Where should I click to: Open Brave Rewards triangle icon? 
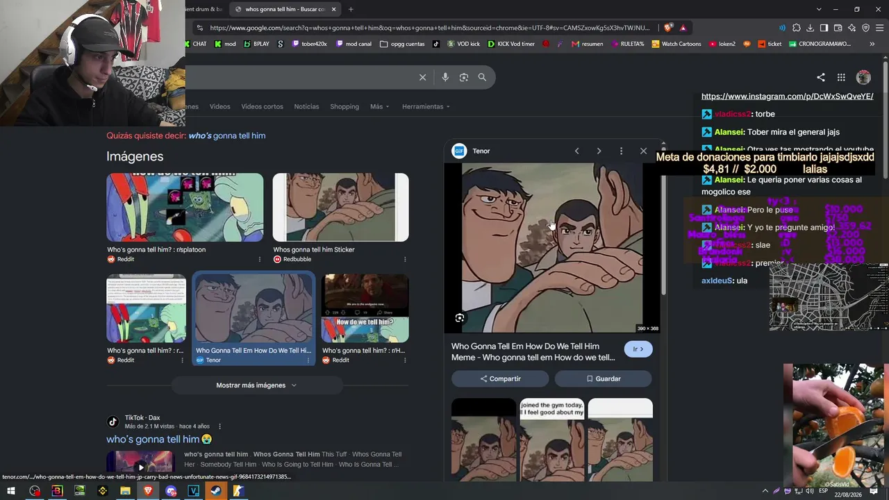tap(683, 28)
